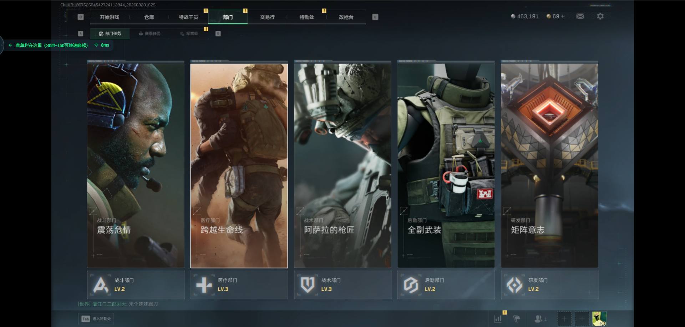Open the 仓库 tab

click(x=149, y=17)
